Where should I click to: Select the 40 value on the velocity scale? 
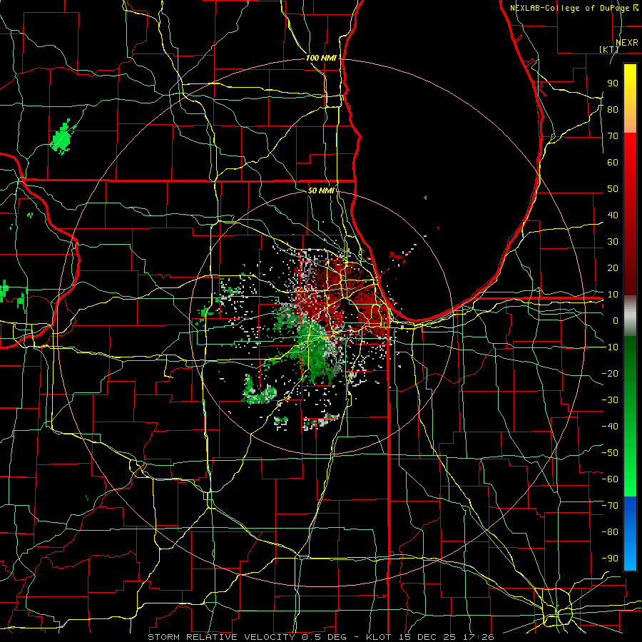coord(613,215)
